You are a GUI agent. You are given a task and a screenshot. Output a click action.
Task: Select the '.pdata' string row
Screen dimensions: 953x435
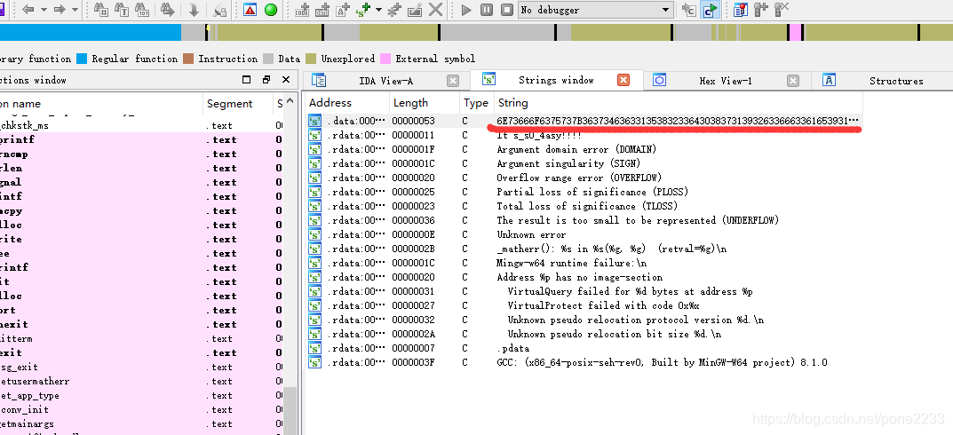(x=513, y=349)
